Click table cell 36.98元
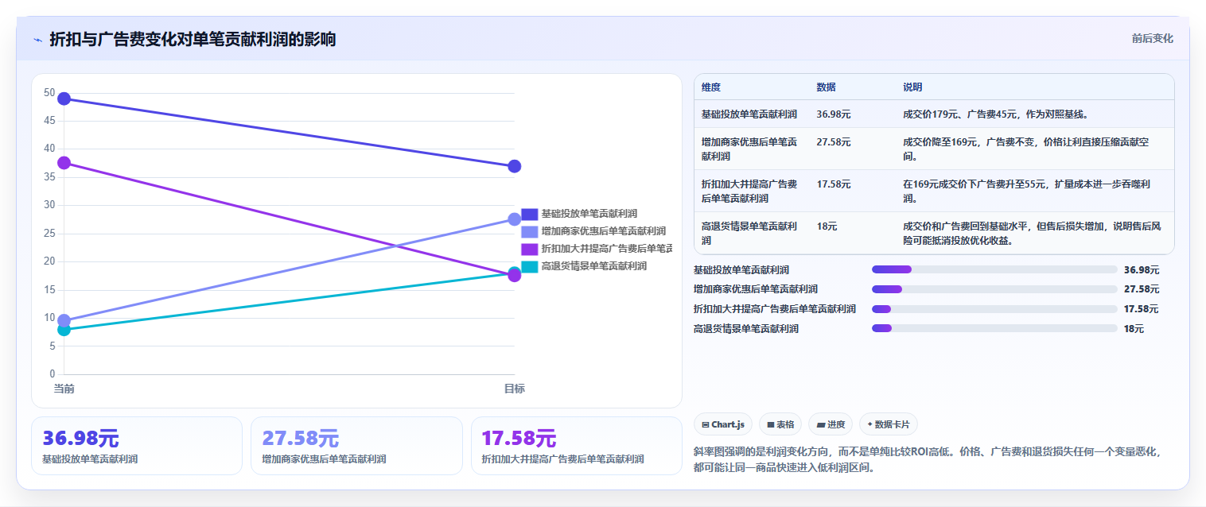 pos(834,114)
